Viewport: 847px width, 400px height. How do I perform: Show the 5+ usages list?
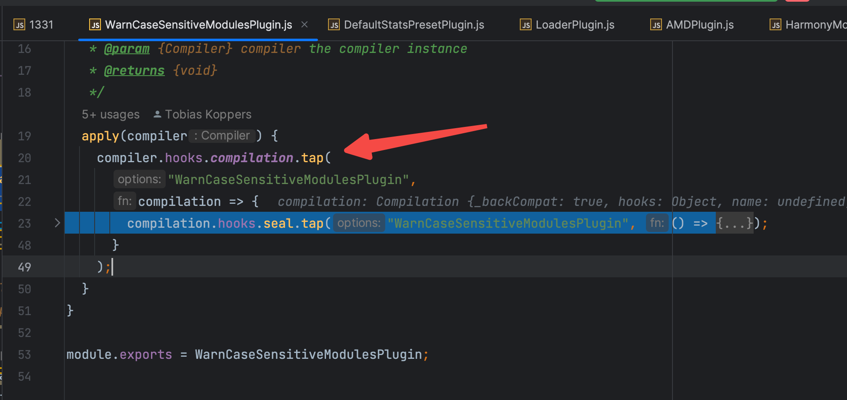111,114
